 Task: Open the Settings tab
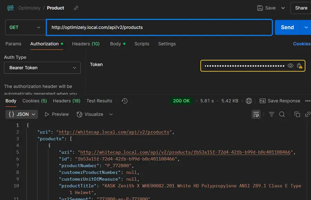pos(167,44)
